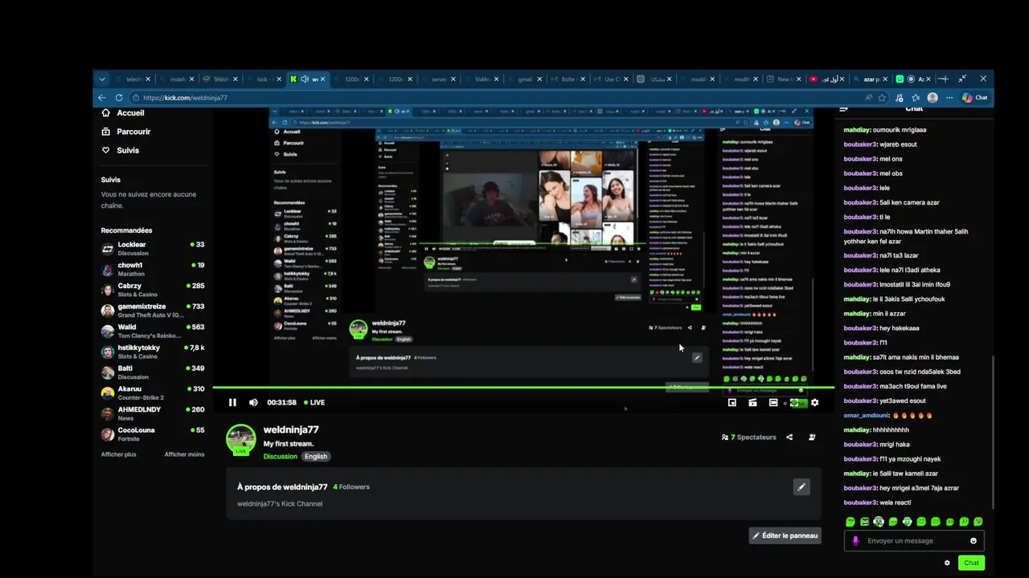Click CocoLouna's channel avatar
1029x578 pixels.
click(107, 434)
